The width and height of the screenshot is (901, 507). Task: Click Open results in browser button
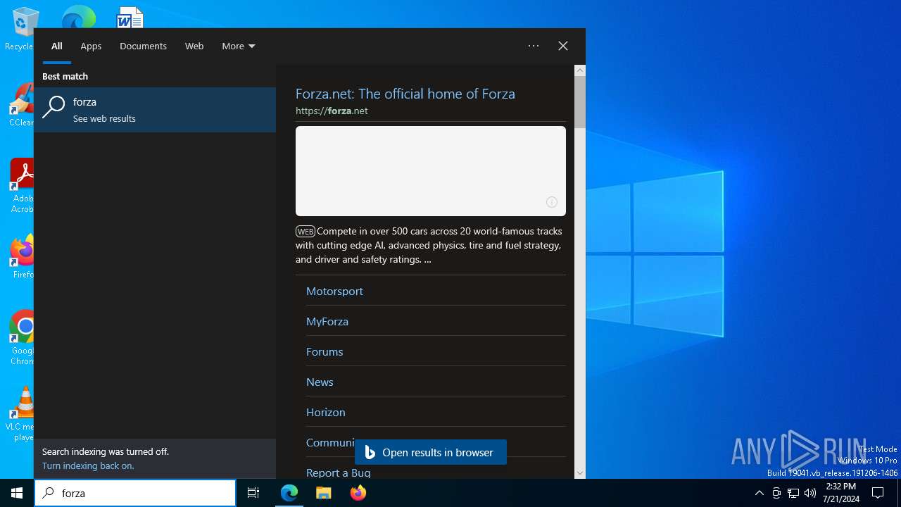point(431,452)
